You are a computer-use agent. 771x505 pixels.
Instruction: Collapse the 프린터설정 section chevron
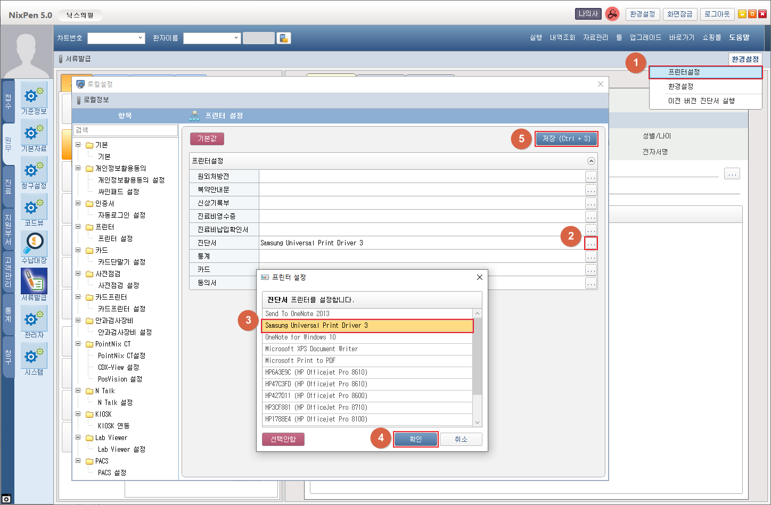[591, 161]
